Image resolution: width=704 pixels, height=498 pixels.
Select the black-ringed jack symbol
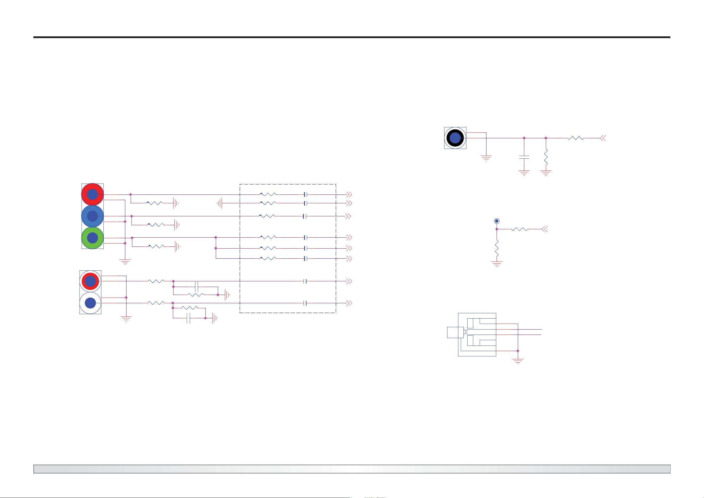[455, 138]
